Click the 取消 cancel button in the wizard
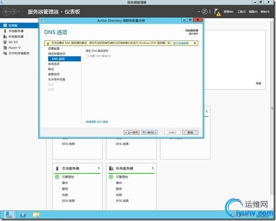This screenshot has width=276, height=221. tap(190, 133)
